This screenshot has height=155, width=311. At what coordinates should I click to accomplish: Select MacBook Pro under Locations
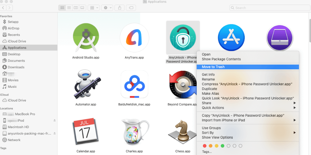(29, 114)
